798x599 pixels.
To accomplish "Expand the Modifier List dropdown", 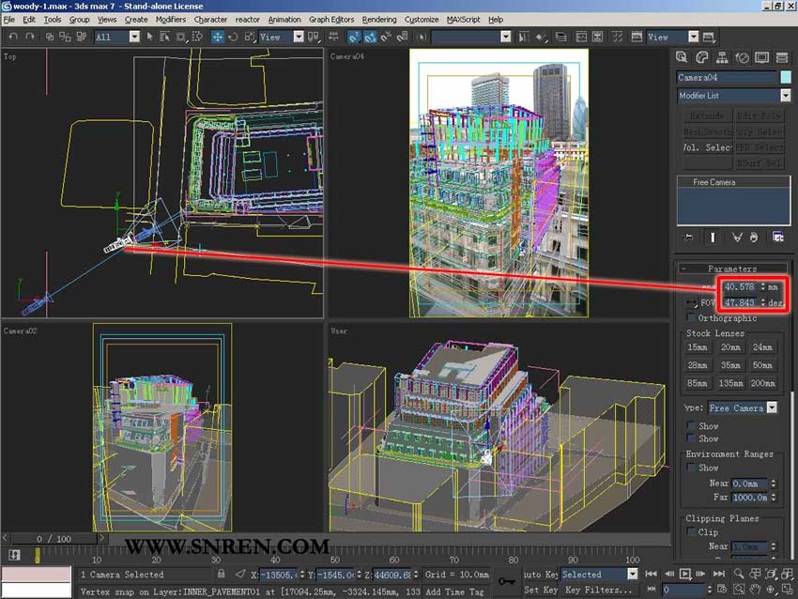I will [x=786, y=95].
